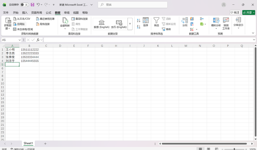Select the Stocks (English) data type

[x=102, y=24]
